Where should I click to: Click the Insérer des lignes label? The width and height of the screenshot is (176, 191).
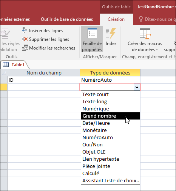click(x=46, y=31)
